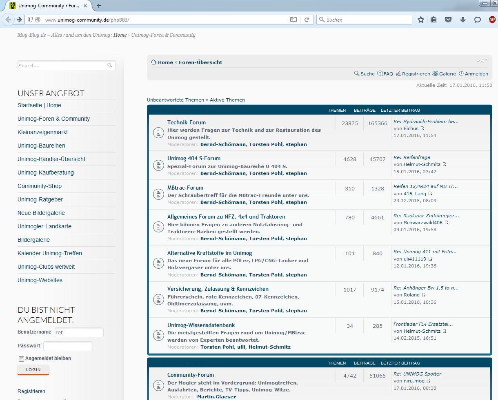The image size is (498, 400).
Task: Open Galerie link in forum navigation bar
Action: coord(444,74)
